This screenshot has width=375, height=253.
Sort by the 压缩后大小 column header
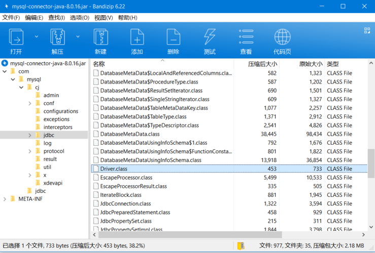(257, 64)
